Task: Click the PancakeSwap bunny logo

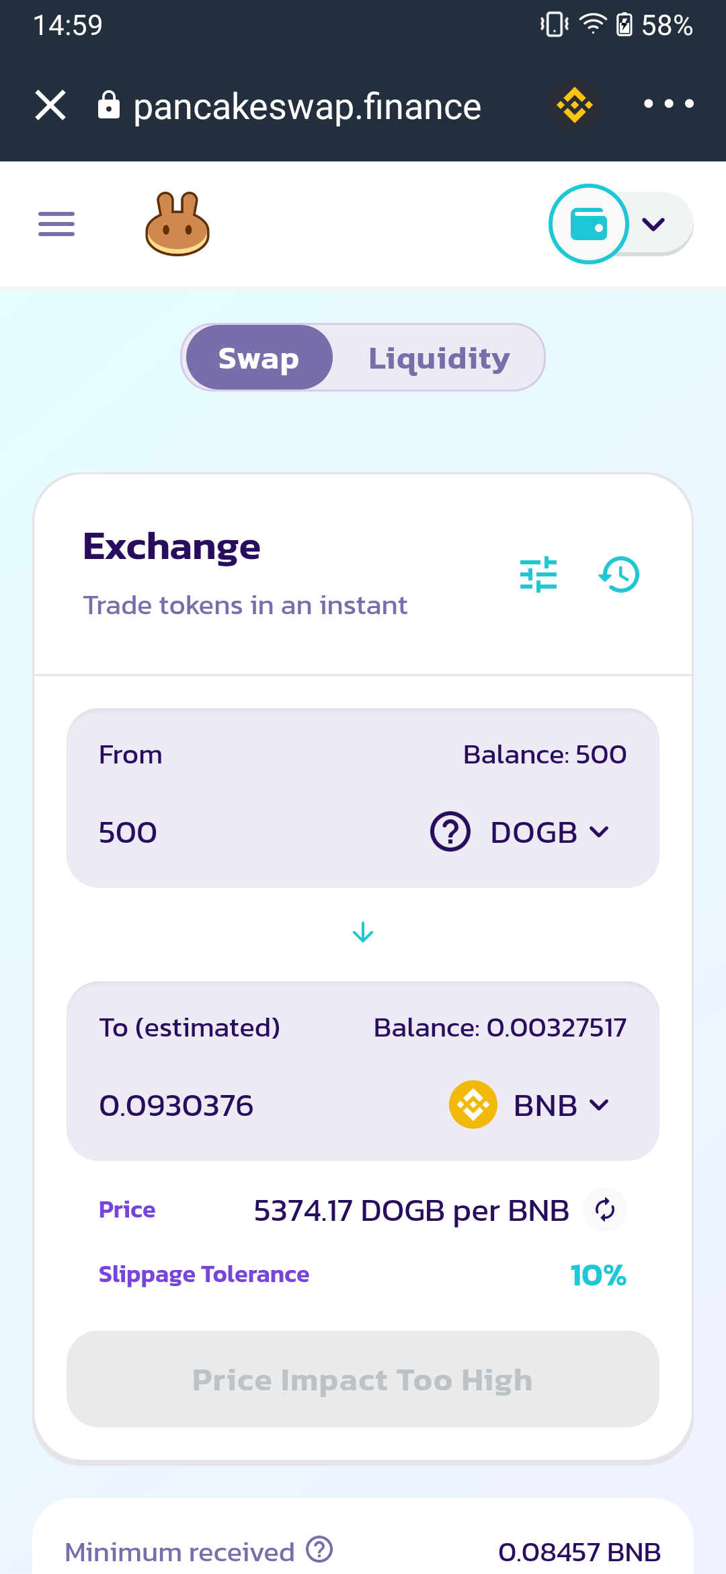Action: pos(177,224)
